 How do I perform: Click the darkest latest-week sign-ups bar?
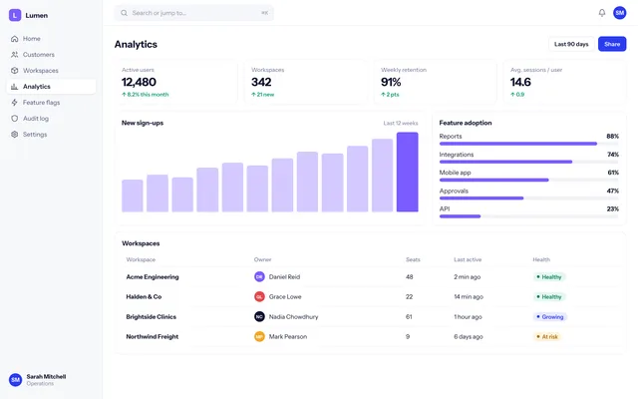click(408, 172)
